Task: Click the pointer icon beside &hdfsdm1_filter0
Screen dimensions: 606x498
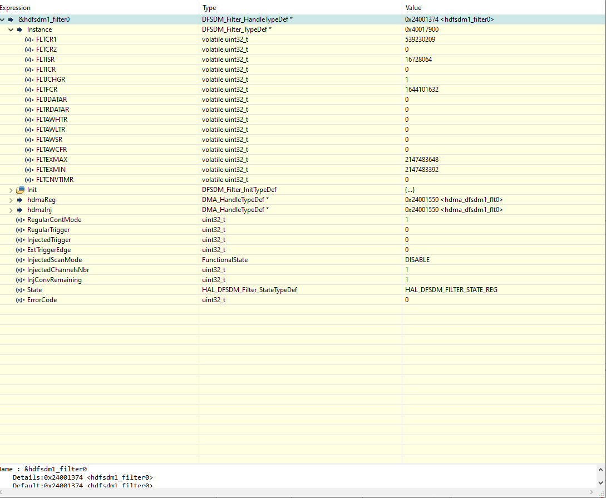Action: (x=12, y=19)
